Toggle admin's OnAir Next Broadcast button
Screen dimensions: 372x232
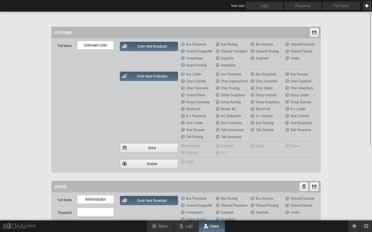pos(149,200)
